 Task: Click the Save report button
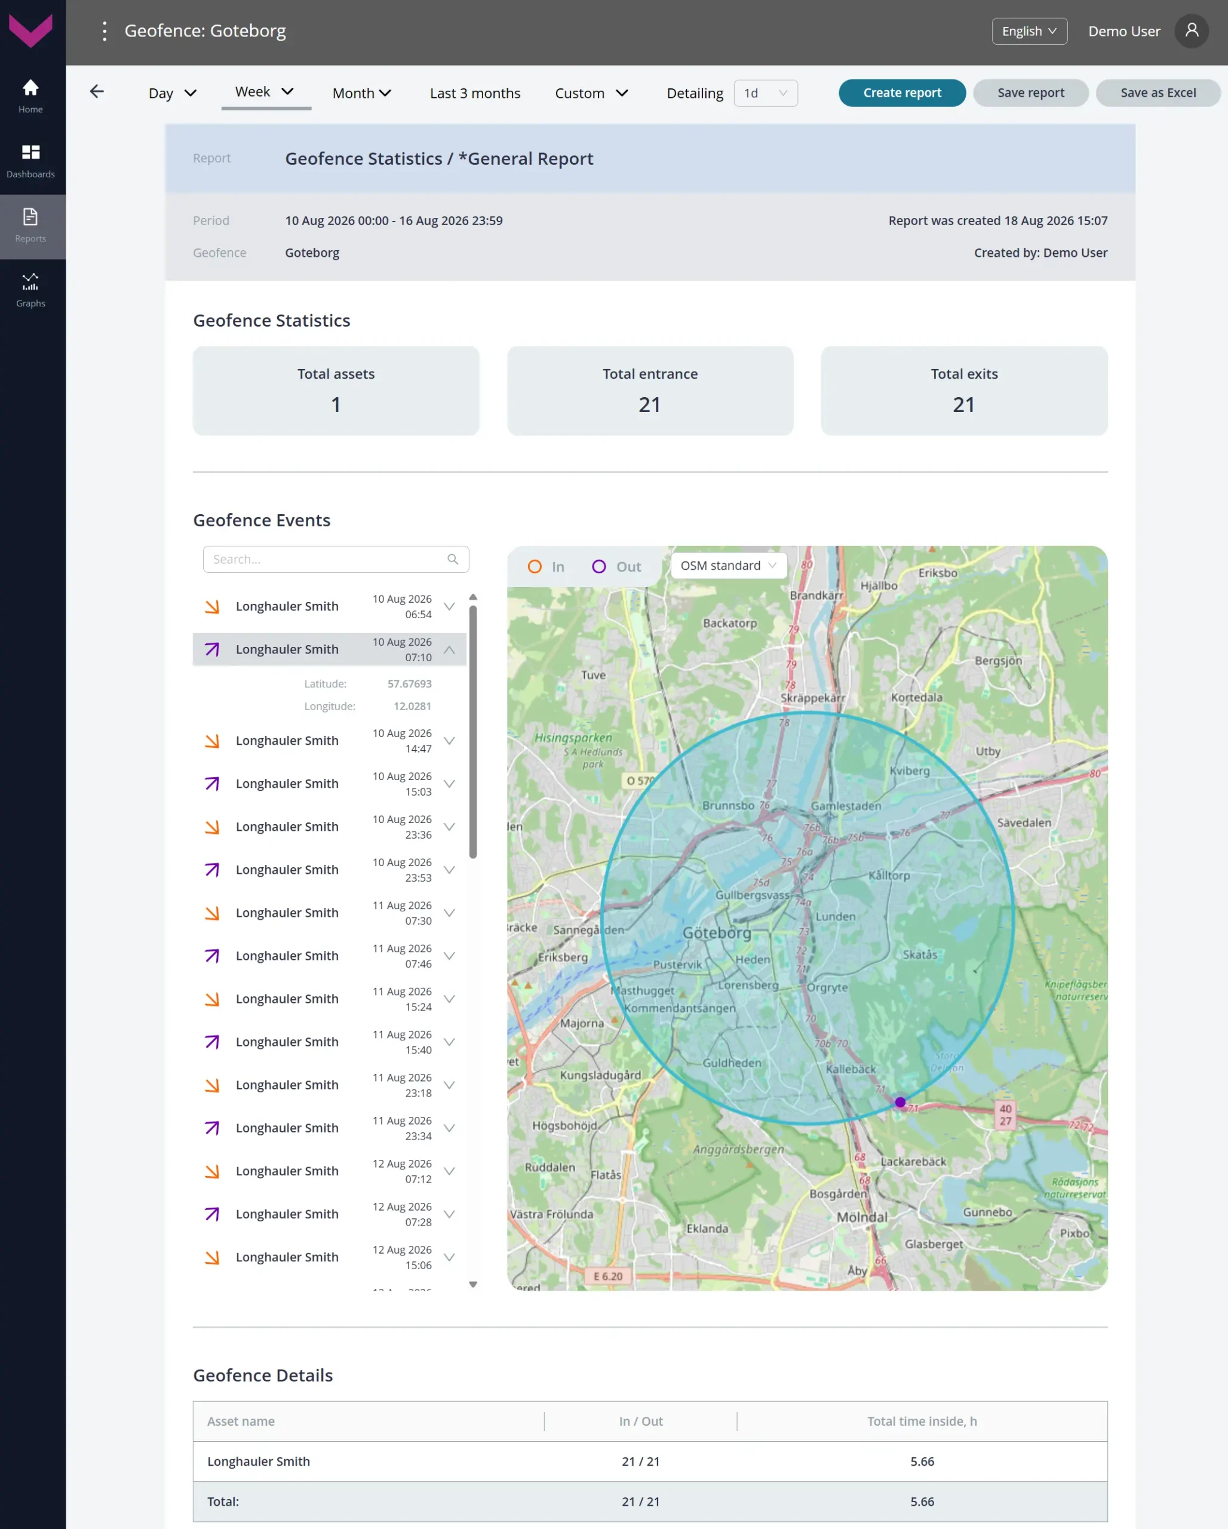1030,93
